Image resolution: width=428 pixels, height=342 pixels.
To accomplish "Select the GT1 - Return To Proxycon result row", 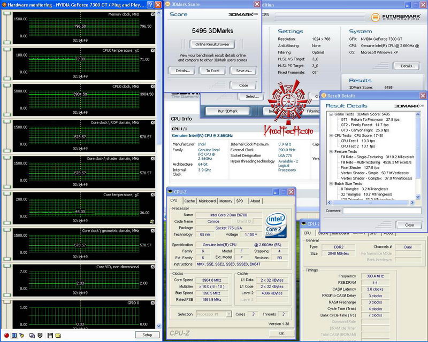I will click(x=370, y=120).
